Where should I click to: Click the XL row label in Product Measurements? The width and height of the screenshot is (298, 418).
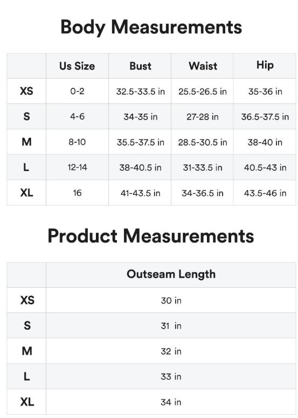tap(26, 402)
